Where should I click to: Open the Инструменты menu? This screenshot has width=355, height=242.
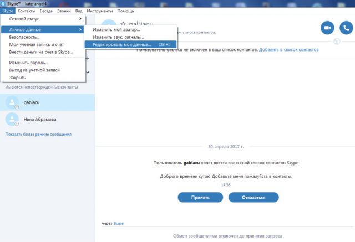100,11
